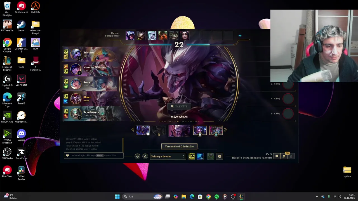Viewport: 358px width, 201px height.
Task: Open Counter-Strike 2 desktop icon
Action: pos(21,45)
